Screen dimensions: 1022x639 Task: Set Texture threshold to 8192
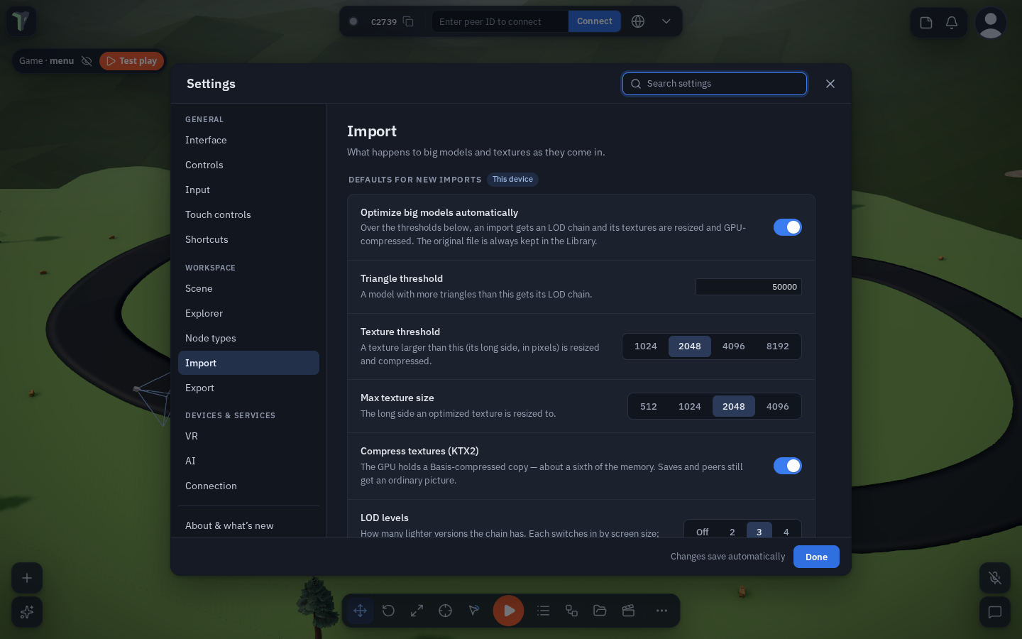pos(778,346)
